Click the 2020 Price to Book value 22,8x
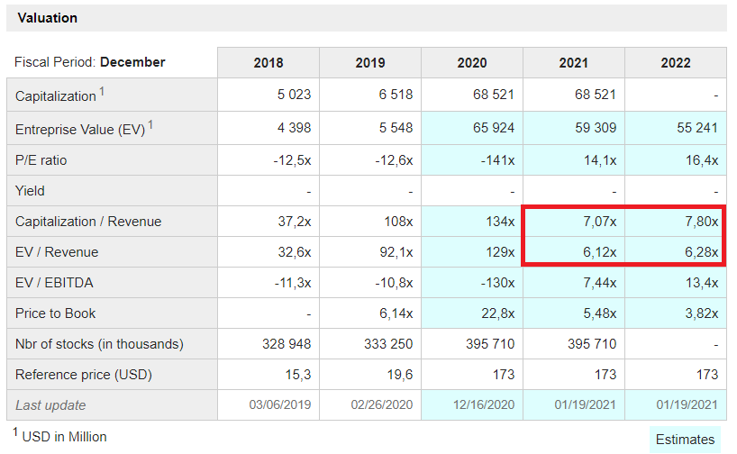The height and width of the screenshot is (454, 737). (498, 313)
